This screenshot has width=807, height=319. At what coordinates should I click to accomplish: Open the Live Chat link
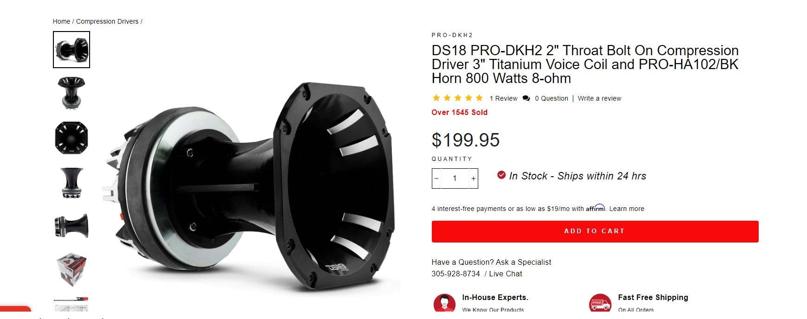point(506,274)
